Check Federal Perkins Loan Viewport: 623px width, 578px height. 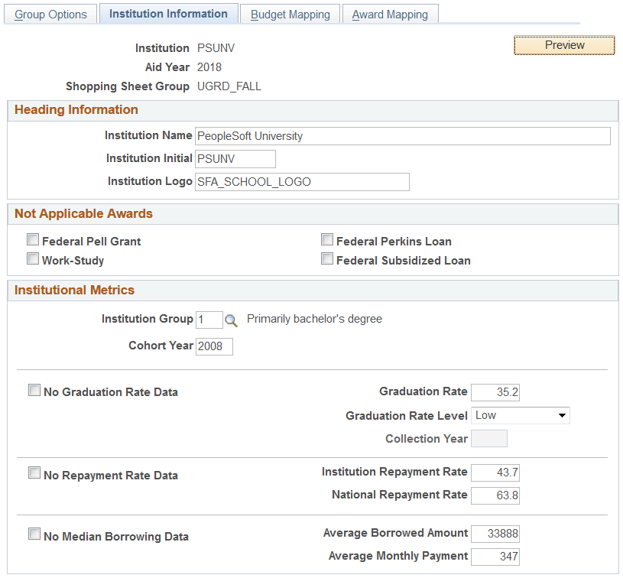[x=327, y=239]
